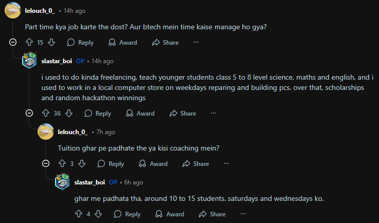Upvote the 'Tuition ghar pe' comment
This screenshot has width=379, height=223.
pos(62,163)
